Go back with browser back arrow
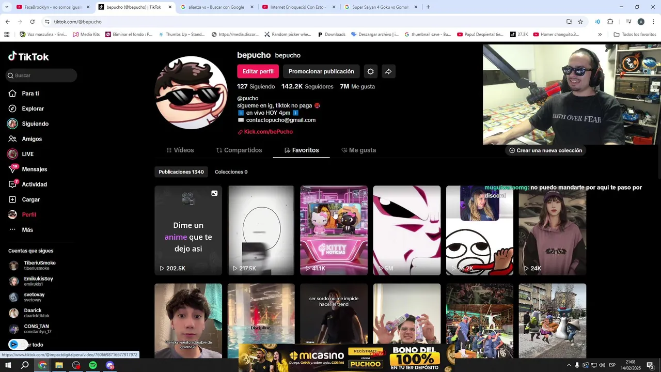661x372 pixels. click(x=7, y=22)
